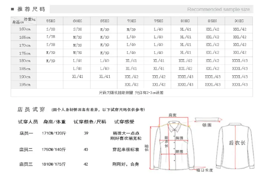Click the 195cm row header
Screen dimensions: 262x174
pyautogui.click(x=24, y=84)
